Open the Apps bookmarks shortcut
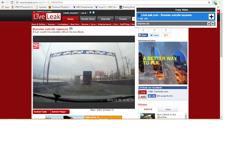 tap(6, 7)
